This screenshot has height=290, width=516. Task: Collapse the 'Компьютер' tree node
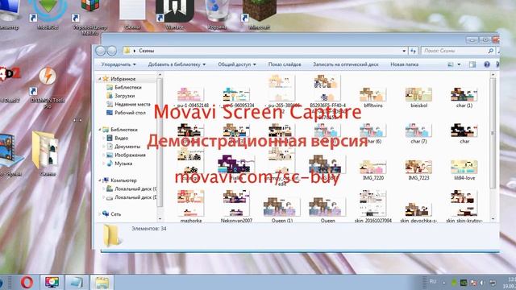pos(100,180)
